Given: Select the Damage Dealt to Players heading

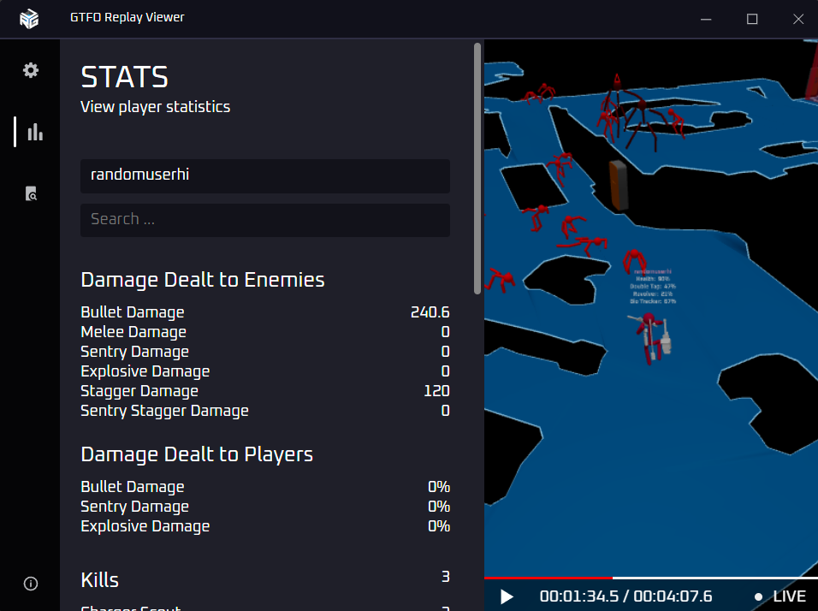Looking at the screenshot, I should click(x=197, y=454).
